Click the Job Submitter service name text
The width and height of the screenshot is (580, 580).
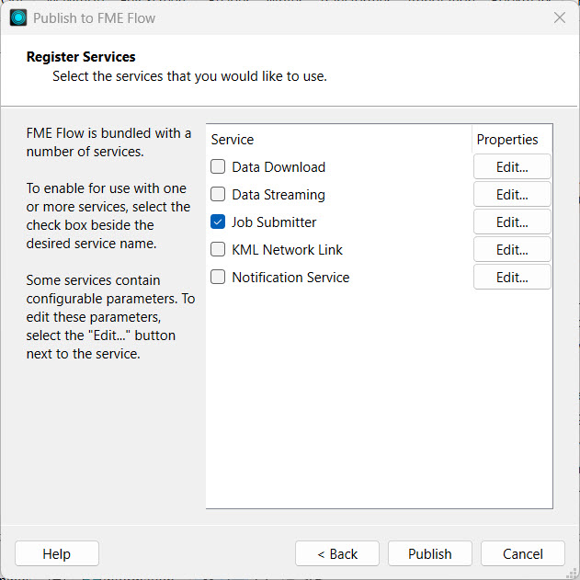(274, 222)
